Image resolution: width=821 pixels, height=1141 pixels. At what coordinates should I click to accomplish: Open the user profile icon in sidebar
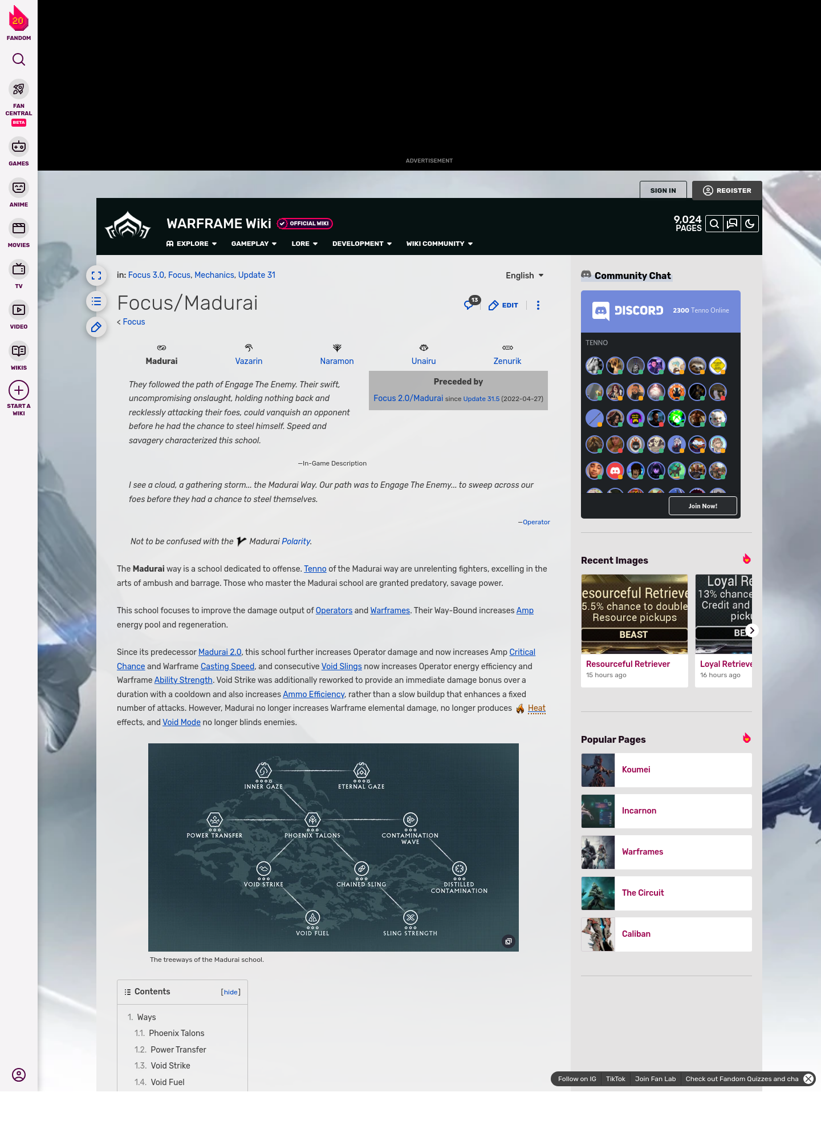[19, 1075]
